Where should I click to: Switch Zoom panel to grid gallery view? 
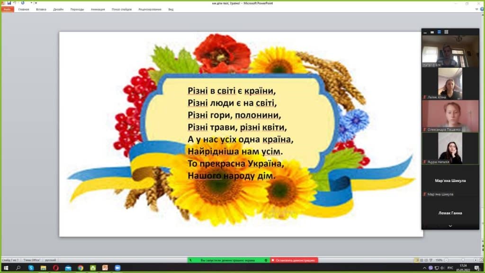[446, 32]
